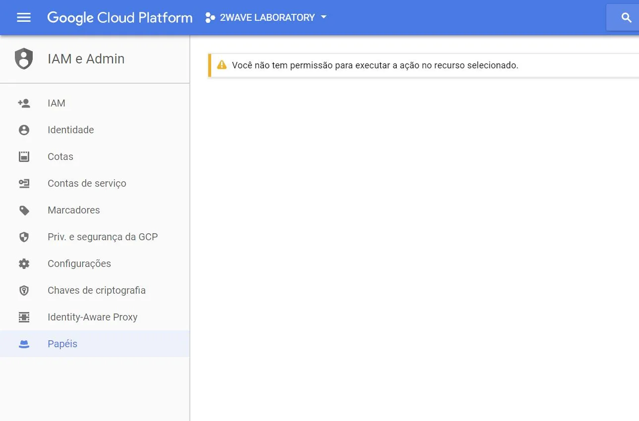
Task: Click the IAM e Admin header title
Action: pos(86,59)
